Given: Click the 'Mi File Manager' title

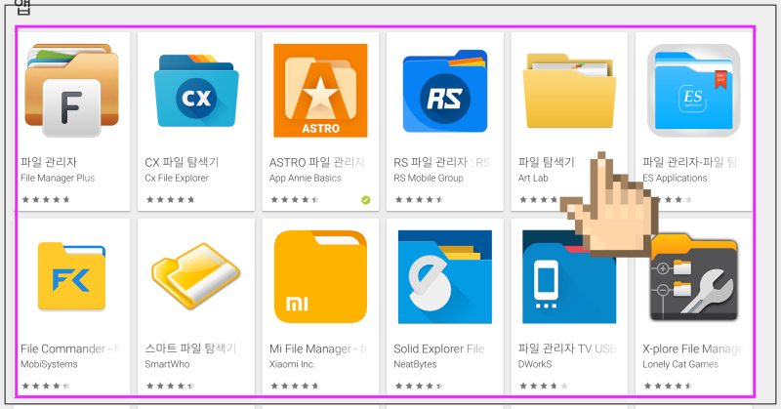Looking at the screenshot, I should [309, 348].
